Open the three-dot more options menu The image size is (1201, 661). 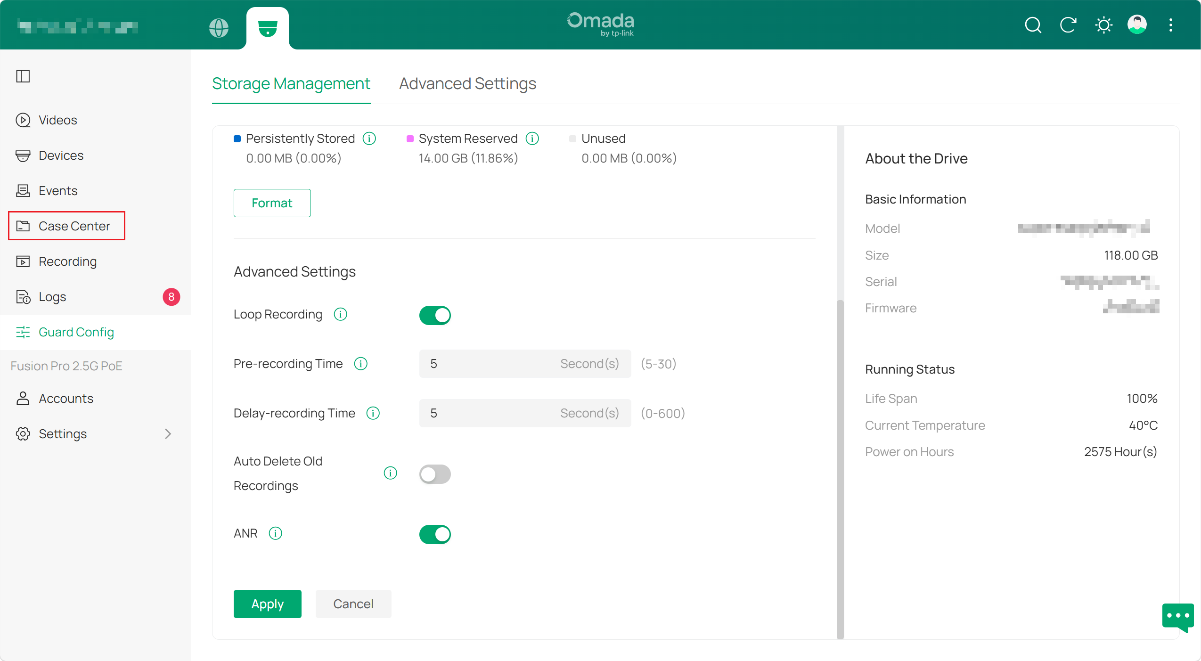[1170, 25]
